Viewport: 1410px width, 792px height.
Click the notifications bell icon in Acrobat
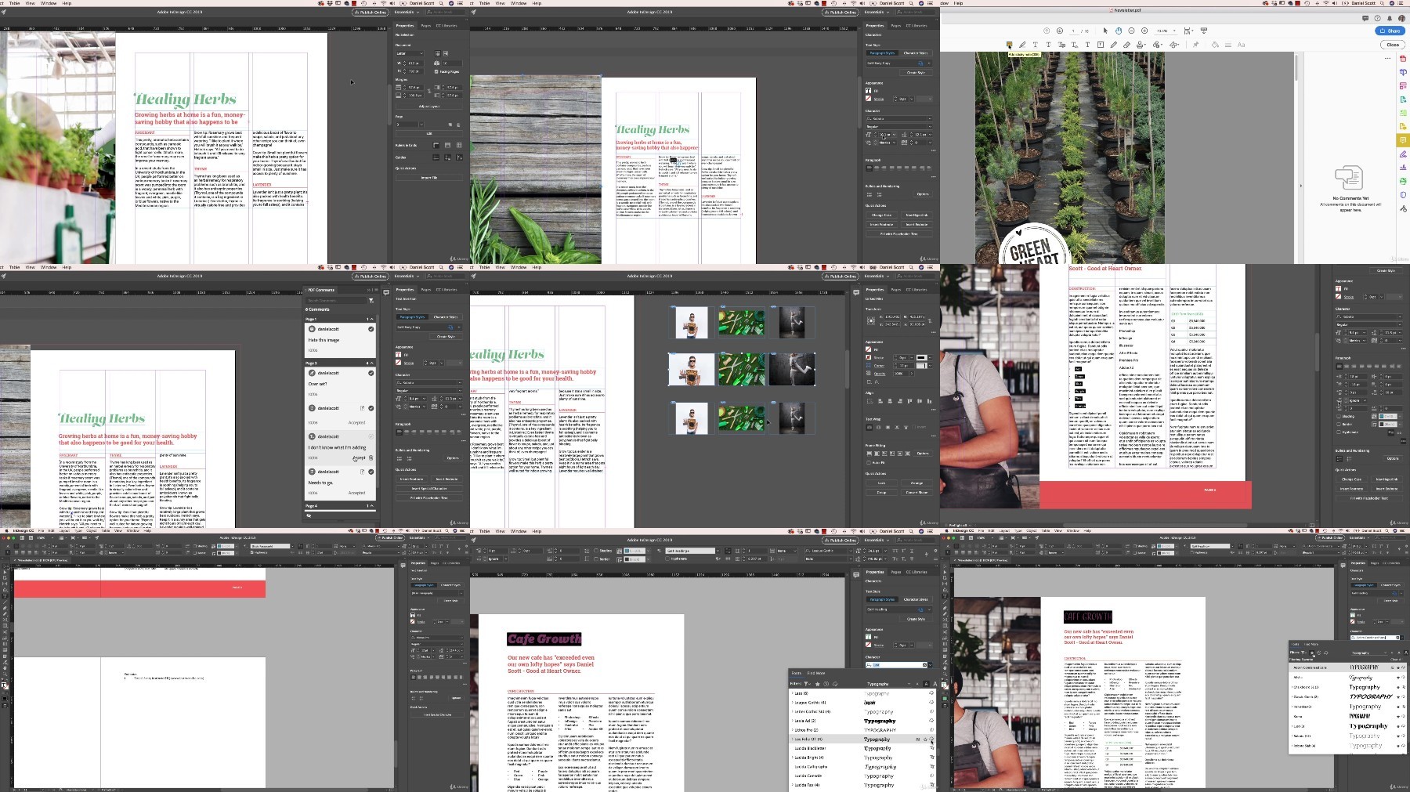(1391, 17)
